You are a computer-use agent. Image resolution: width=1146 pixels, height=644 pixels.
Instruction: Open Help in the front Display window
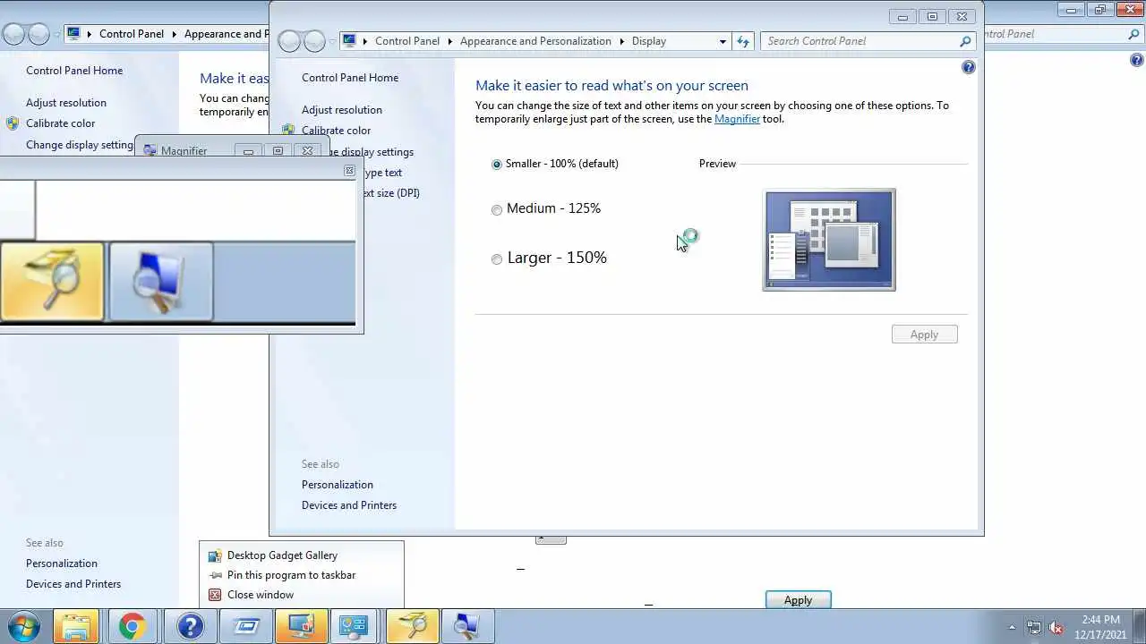968,67
